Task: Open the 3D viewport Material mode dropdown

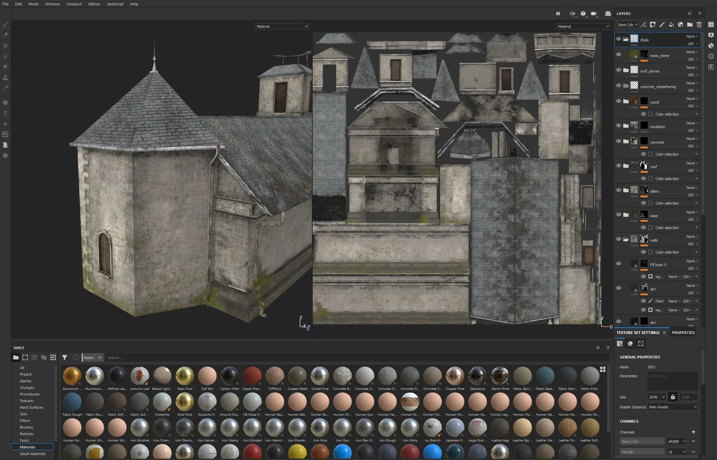Action: tap(282, 26)
